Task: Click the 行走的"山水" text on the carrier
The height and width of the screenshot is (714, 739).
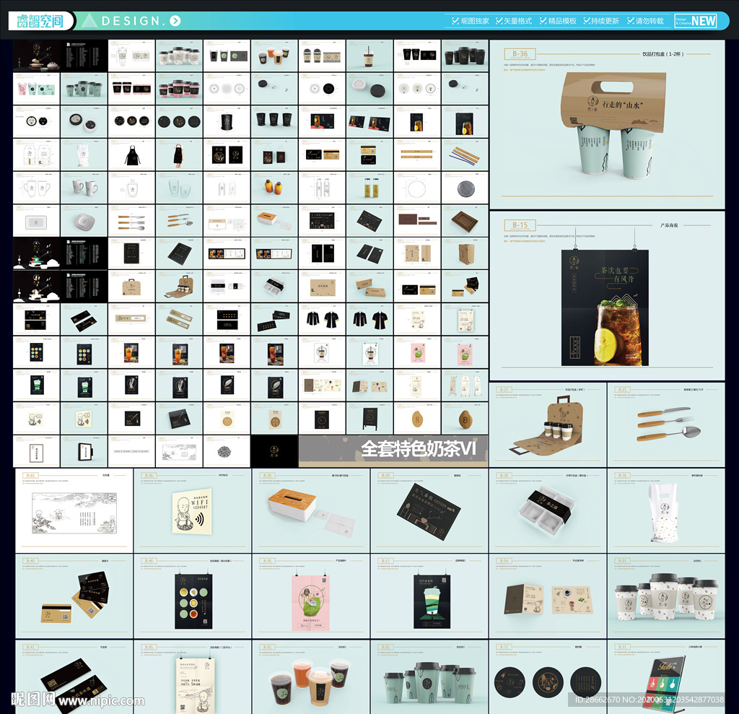Action: (623, 105)
